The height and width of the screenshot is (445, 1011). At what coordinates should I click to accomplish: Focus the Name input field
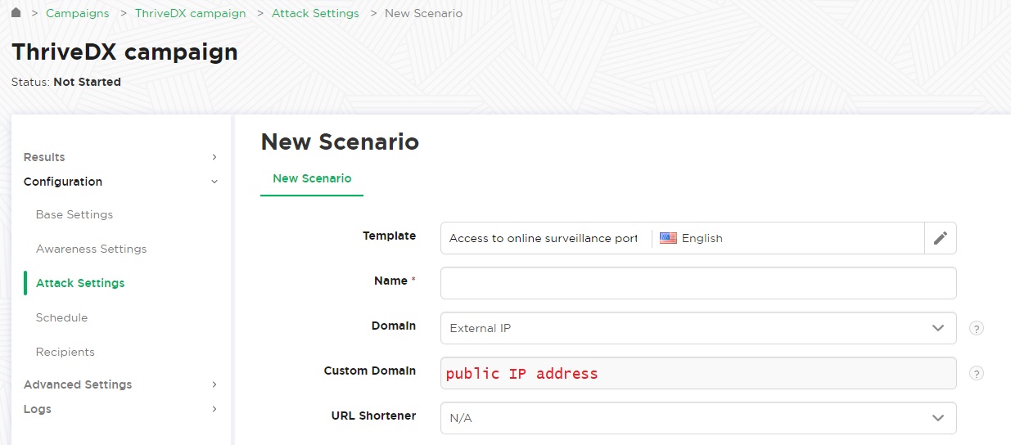(698, 283)
